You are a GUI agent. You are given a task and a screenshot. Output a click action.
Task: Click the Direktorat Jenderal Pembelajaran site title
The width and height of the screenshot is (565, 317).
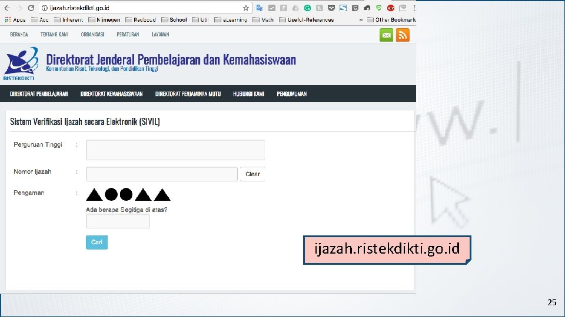point(171,59)
